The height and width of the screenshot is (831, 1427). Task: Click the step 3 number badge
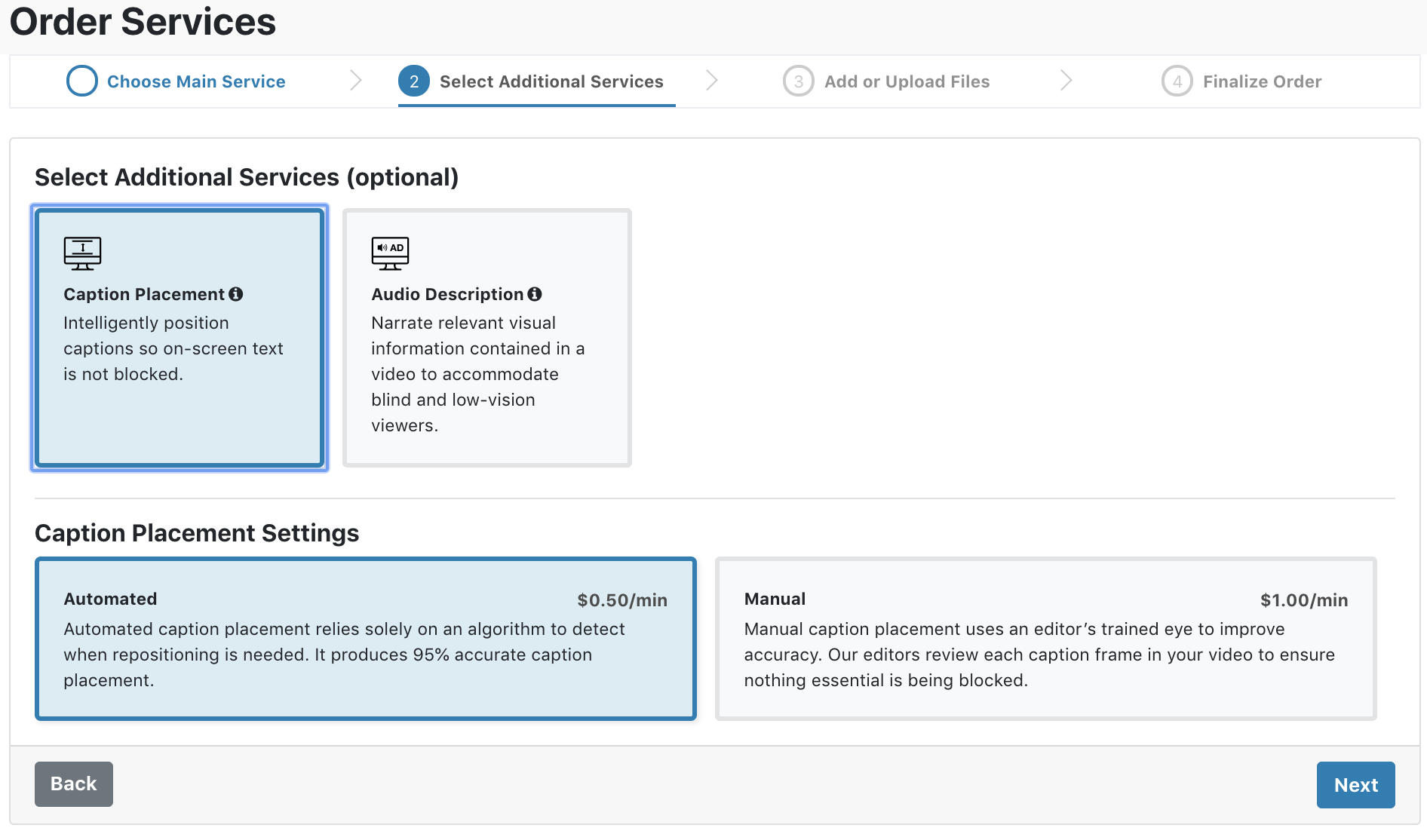pyautogui.click(x=799, y=81)
